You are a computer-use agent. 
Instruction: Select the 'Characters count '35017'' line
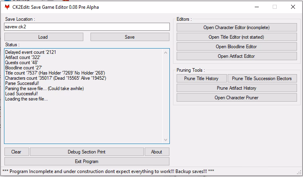tap(56, 78)
